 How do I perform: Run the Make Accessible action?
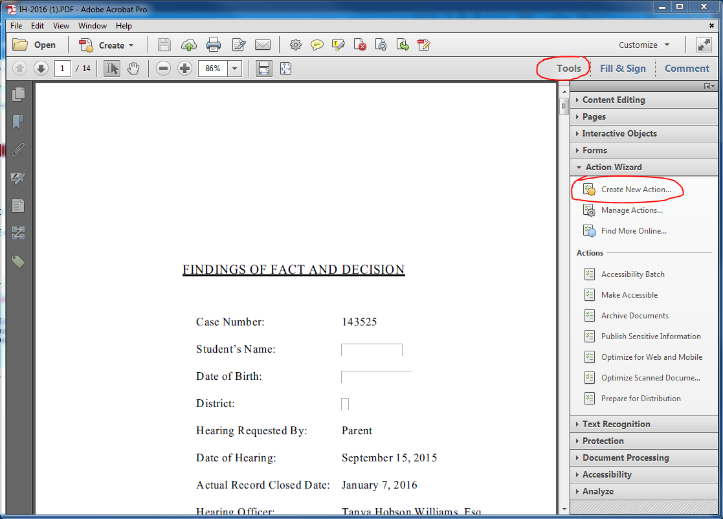click(628, 295)
